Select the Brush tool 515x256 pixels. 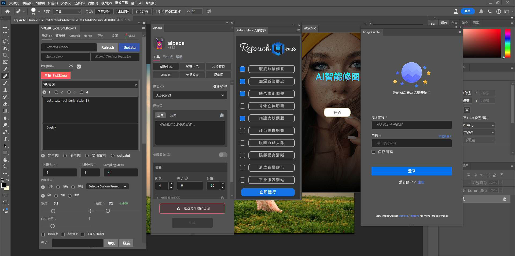(5, 83)
